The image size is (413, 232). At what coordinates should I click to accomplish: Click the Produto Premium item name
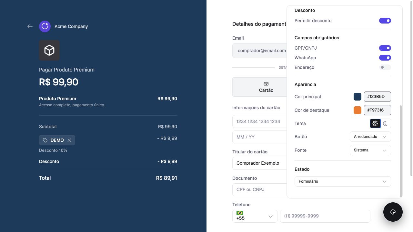pos(57,99)
